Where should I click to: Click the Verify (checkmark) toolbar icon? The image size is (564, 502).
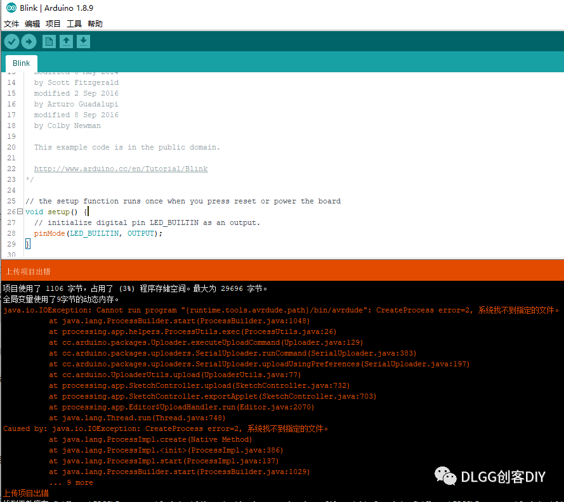click(11, 41)
